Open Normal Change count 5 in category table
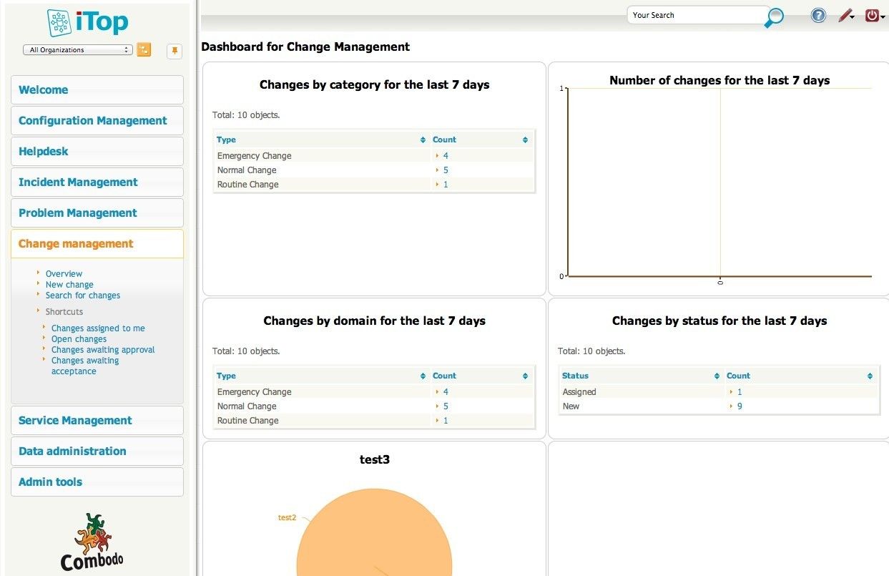Viewport: 889px width, 576px height. (x=446, y=170)
